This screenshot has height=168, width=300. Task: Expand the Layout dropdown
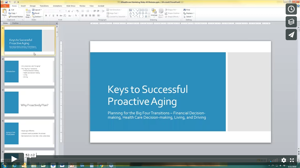click(38, 10)
